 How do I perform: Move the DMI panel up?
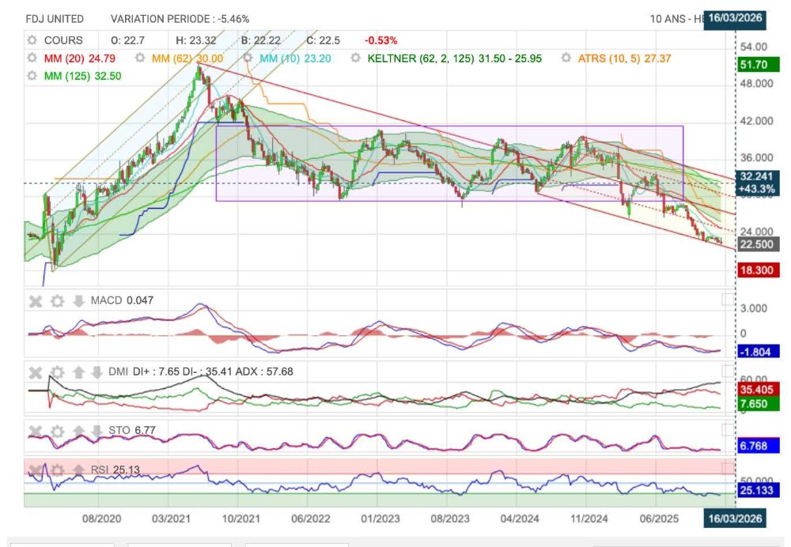point(78,372)
